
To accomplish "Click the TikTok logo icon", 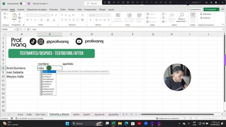I will click(33, 42).
